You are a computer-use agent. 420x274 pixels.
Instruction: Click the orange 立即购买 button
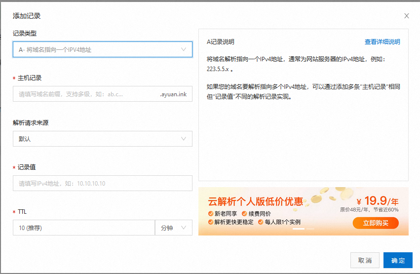pyautogui.click(x=376, y=223)
